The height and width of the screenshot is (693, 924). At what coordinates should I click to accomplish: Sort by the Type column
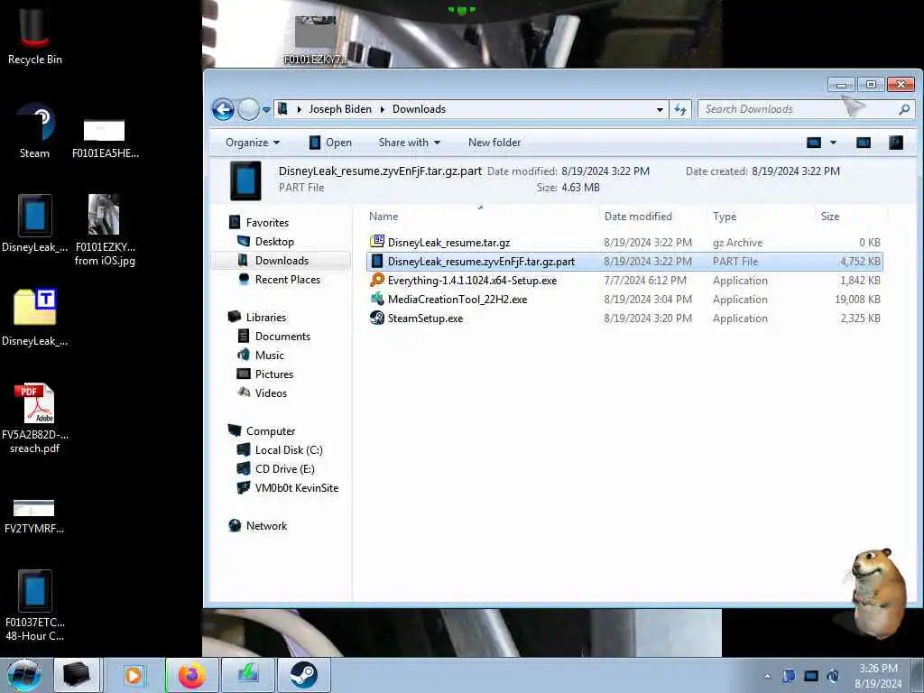click(x=761, y=217)
